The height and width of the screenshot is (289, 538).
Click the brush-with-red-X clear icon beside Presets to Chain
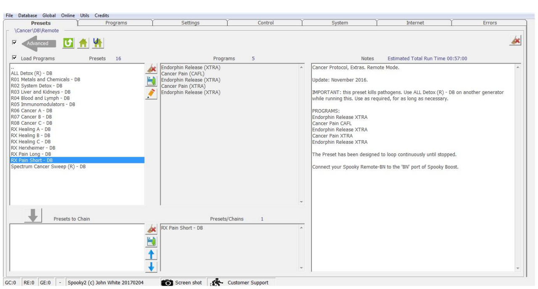point(150,229)
